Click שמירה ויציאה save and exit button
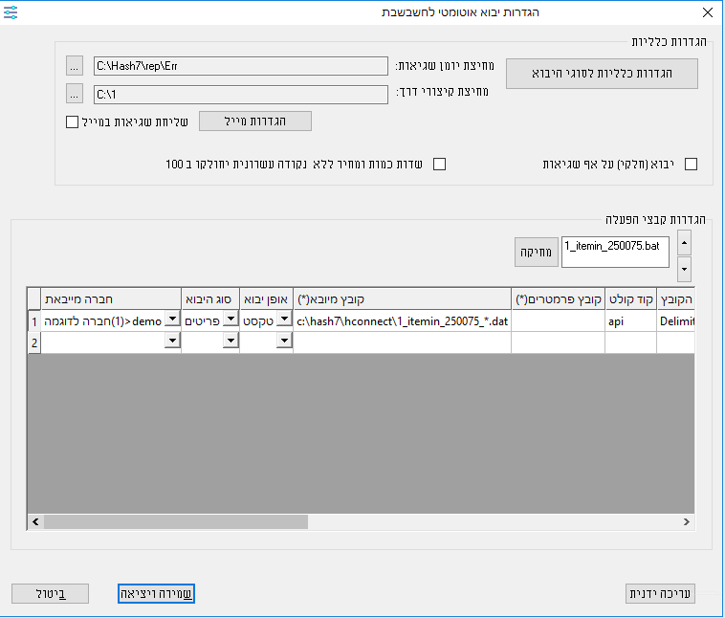Viewport: 725px width, 618px height. point(156,593)
